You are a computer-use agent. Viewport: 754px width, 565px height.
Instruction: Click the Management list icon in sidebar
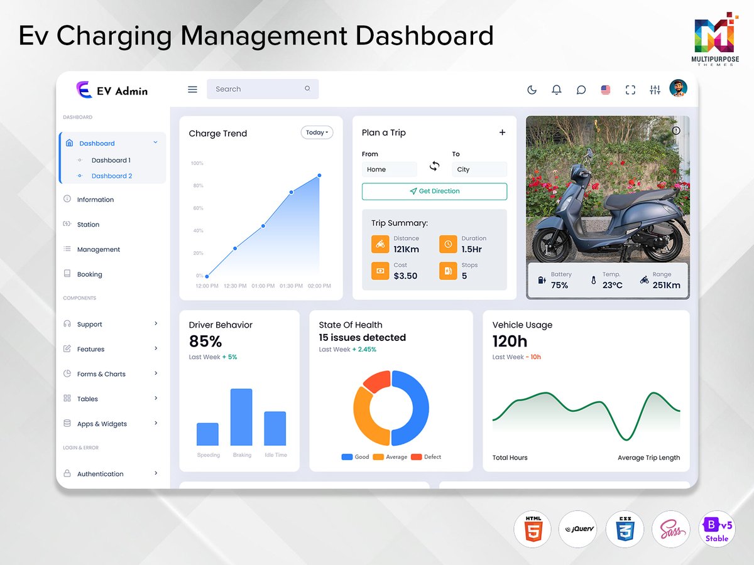(x=67, y=249)
